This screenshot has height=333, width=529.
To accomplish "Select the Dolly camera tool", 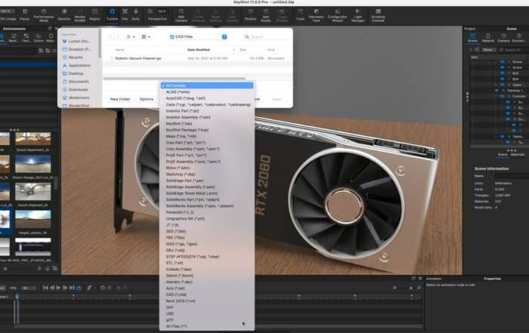I will point(135,14).
